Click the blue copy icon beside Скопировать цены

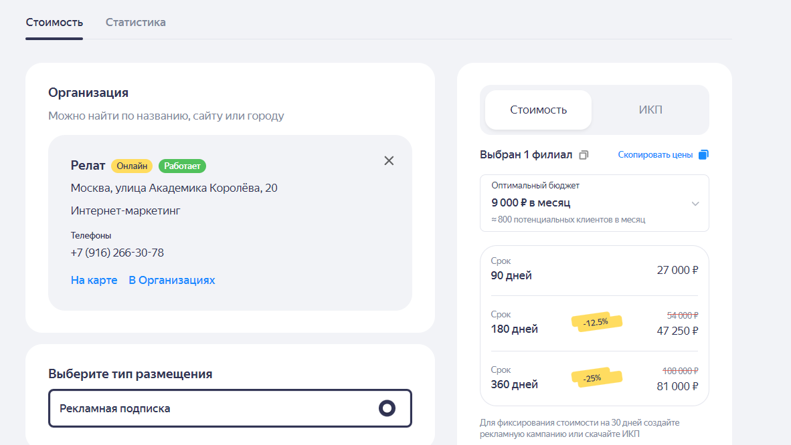(x=703, y=155)
